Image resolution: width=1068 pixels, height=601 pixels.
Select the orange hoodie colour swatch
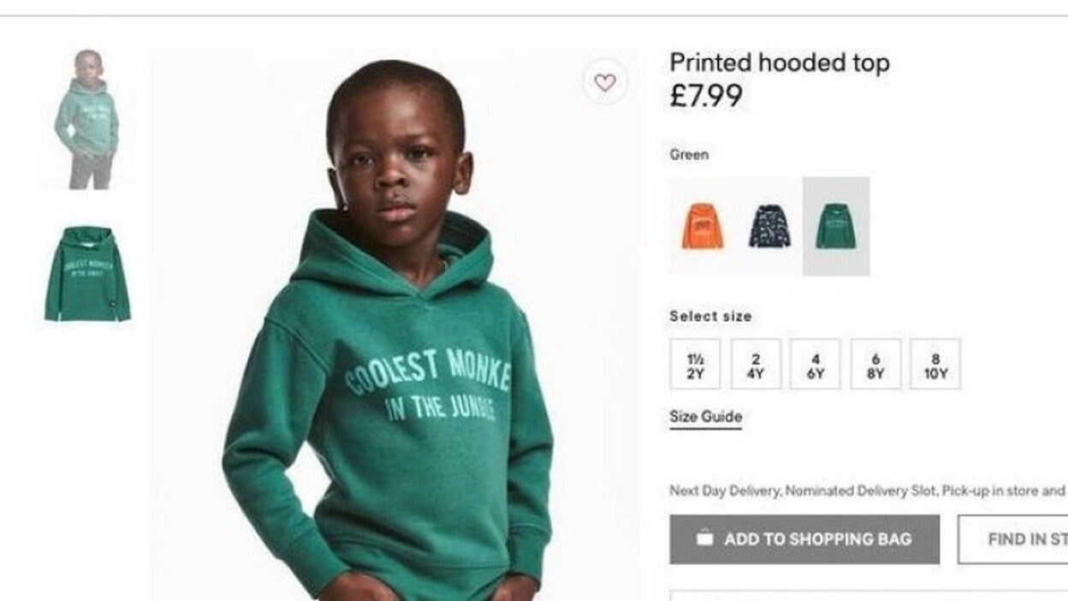point(703,226)
